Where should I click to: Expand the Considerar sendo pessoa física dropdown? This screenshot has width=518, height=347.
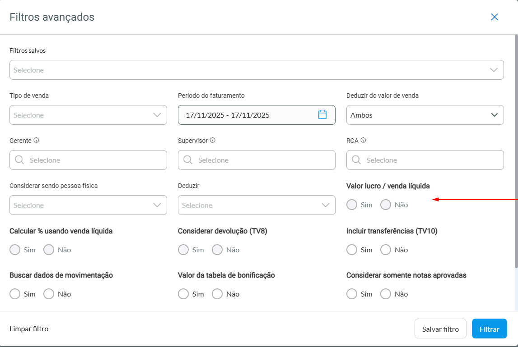tap(88, 205)
